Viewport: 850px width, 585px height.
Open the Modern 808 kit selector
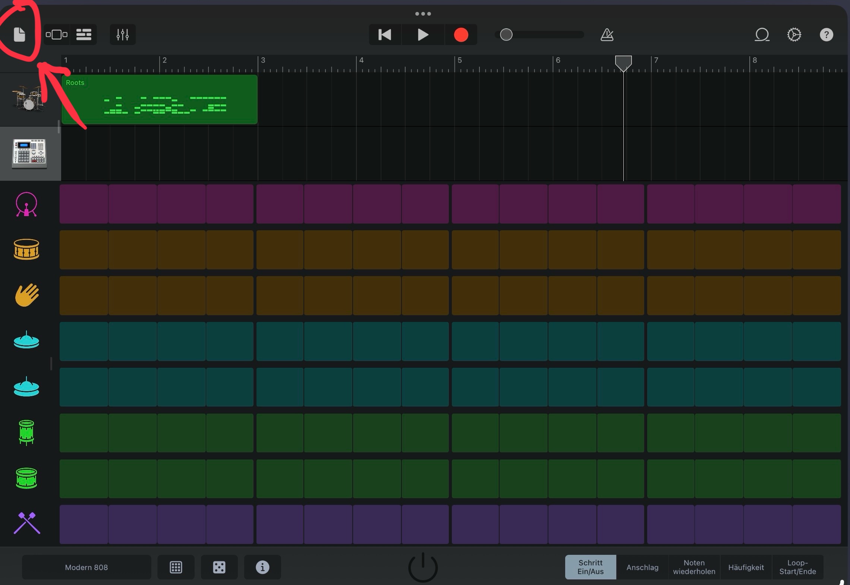click(86, 567)
